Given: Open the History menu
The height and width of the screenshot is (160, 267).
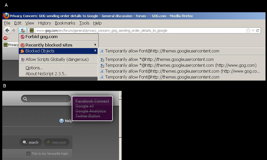Looking at the screenshot, I should [x=44, y=23].
